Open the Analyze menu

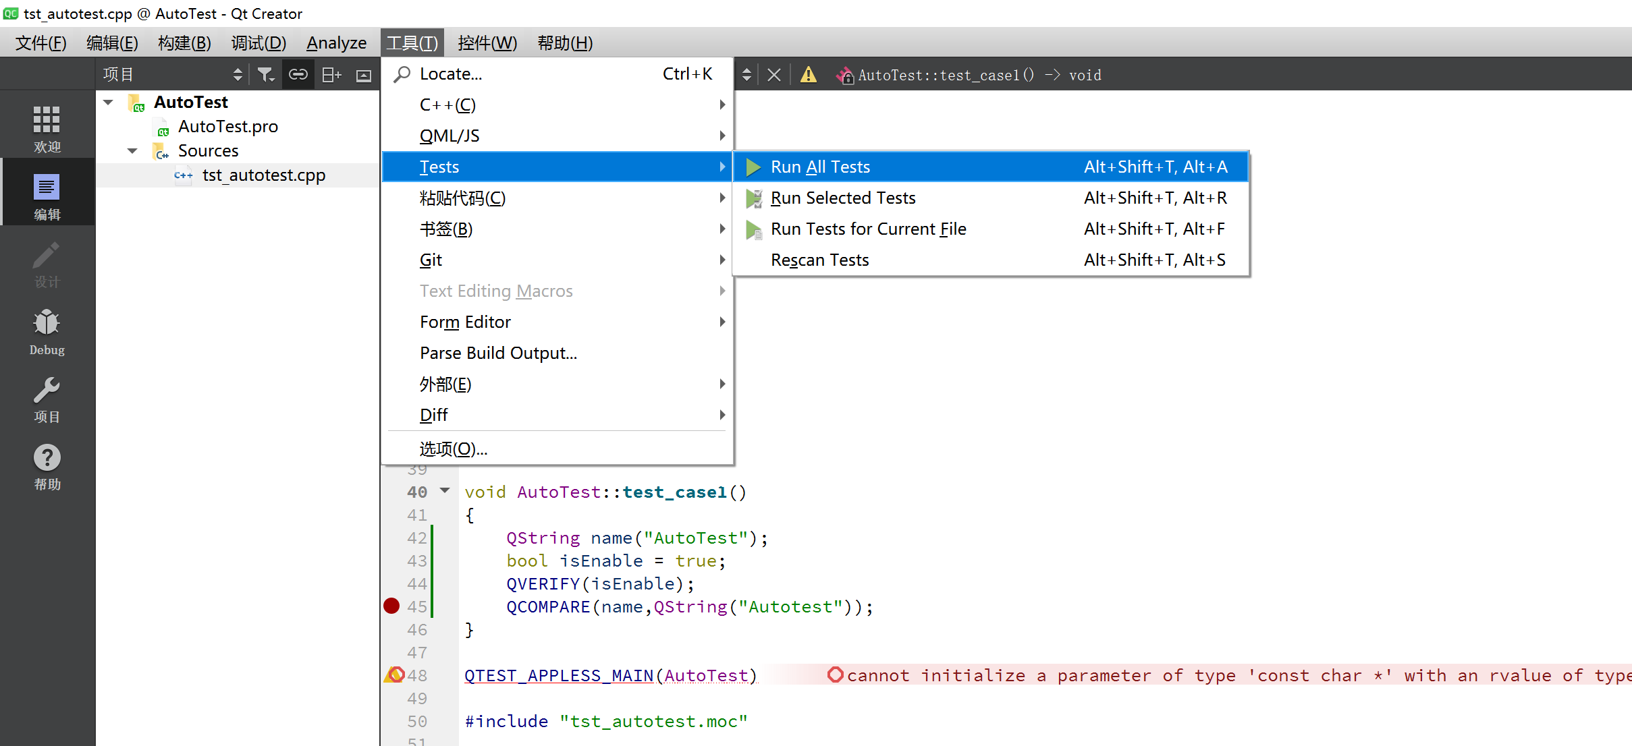pyautogui.click(x=336, y=43)
